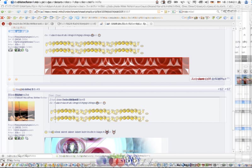Screen dimensions: 252x168
Task: Open post number #67 link
Action: [221, 89]
